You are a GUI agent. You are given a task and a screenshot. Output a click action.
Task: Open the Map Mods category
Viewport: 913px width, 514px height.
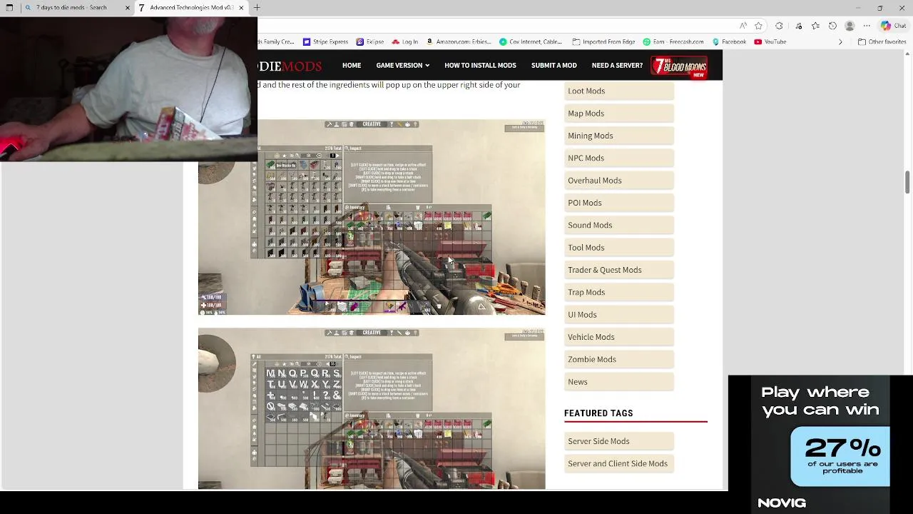618,114
